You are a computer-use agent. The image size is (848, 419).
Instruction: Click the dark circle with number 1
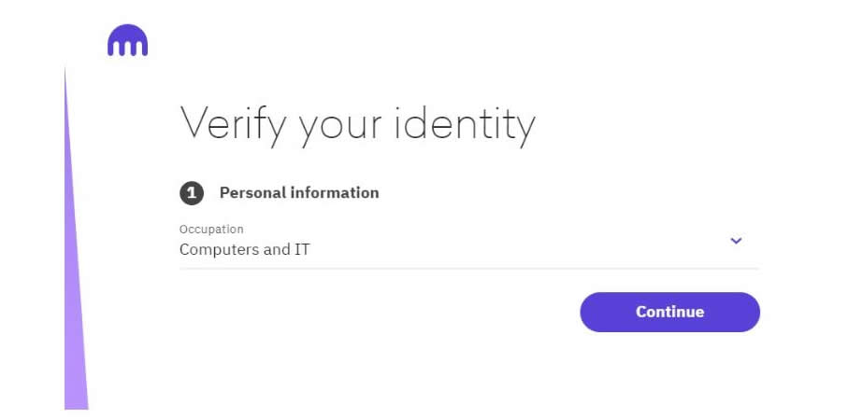tap(192, 193)
